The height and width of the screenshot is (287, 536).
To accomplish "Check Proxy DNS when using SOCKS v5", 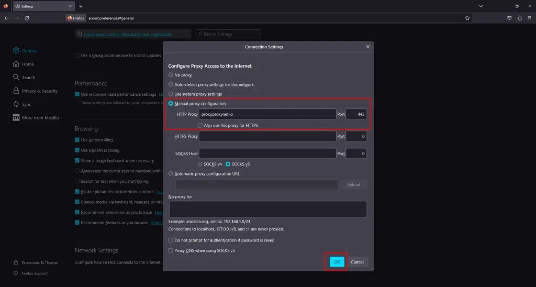I will [x=171, y=250].
